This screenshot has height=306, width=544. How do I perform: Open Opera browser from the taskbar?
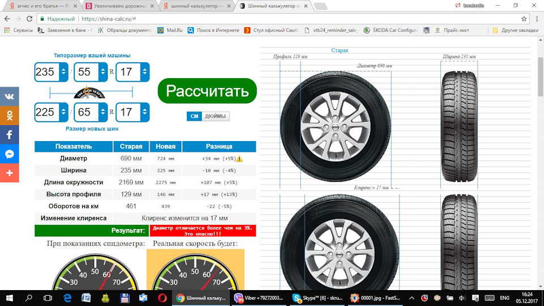[162, 297]
